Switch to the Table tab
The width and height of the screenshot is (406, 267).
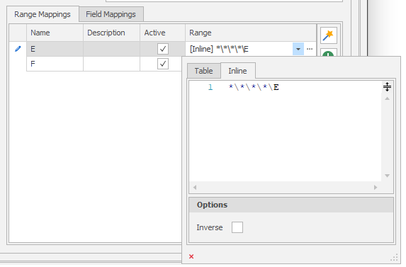click(204, 71)
